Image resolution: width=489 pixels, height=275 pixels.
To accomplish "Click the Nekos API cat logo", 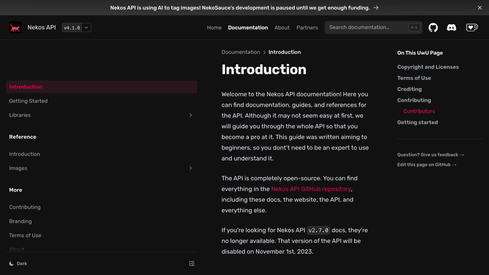I will 15,27.
